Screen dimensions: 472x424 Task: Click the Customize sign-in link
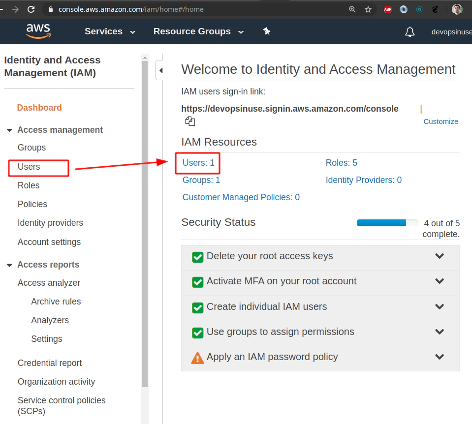click(441, 121)
